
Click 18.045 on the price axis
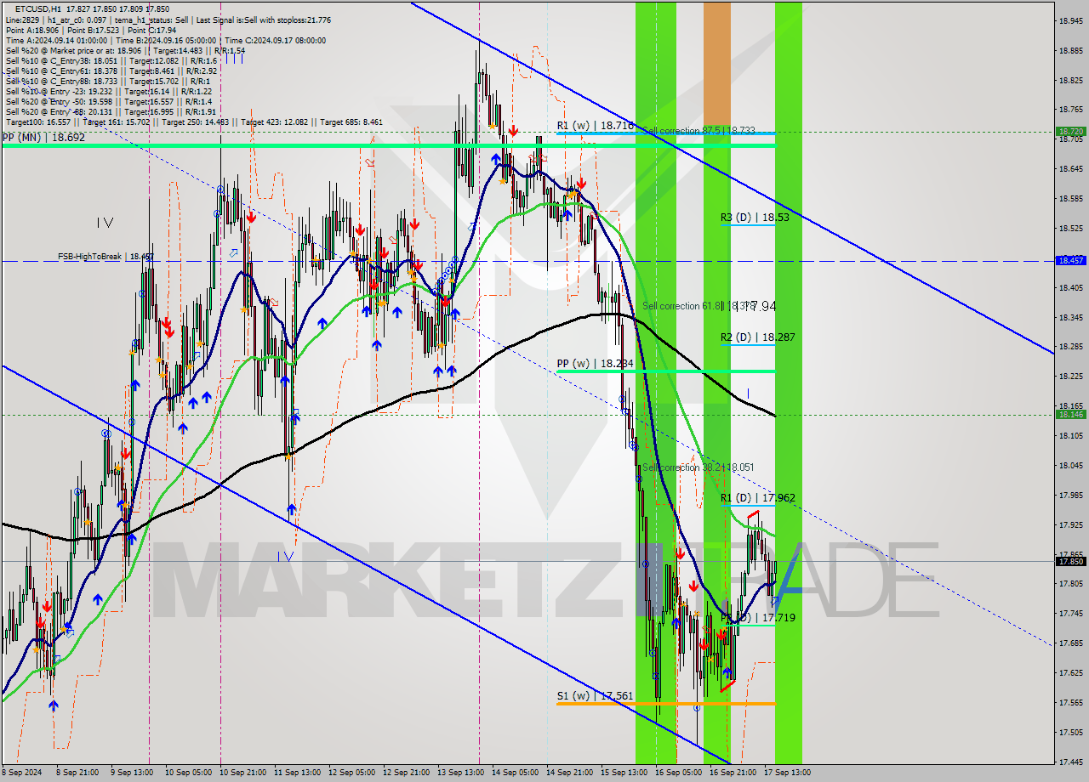coord(1070,465)
